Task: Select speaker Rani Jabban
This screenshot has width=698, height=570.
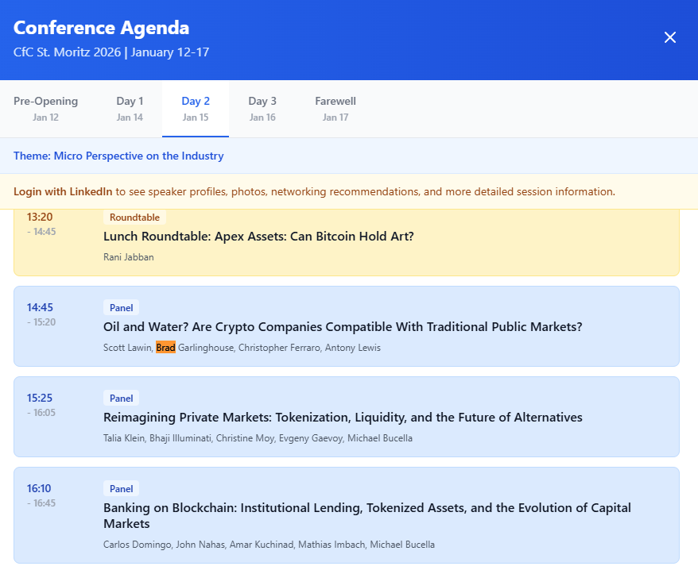Action: click(129, 257)
